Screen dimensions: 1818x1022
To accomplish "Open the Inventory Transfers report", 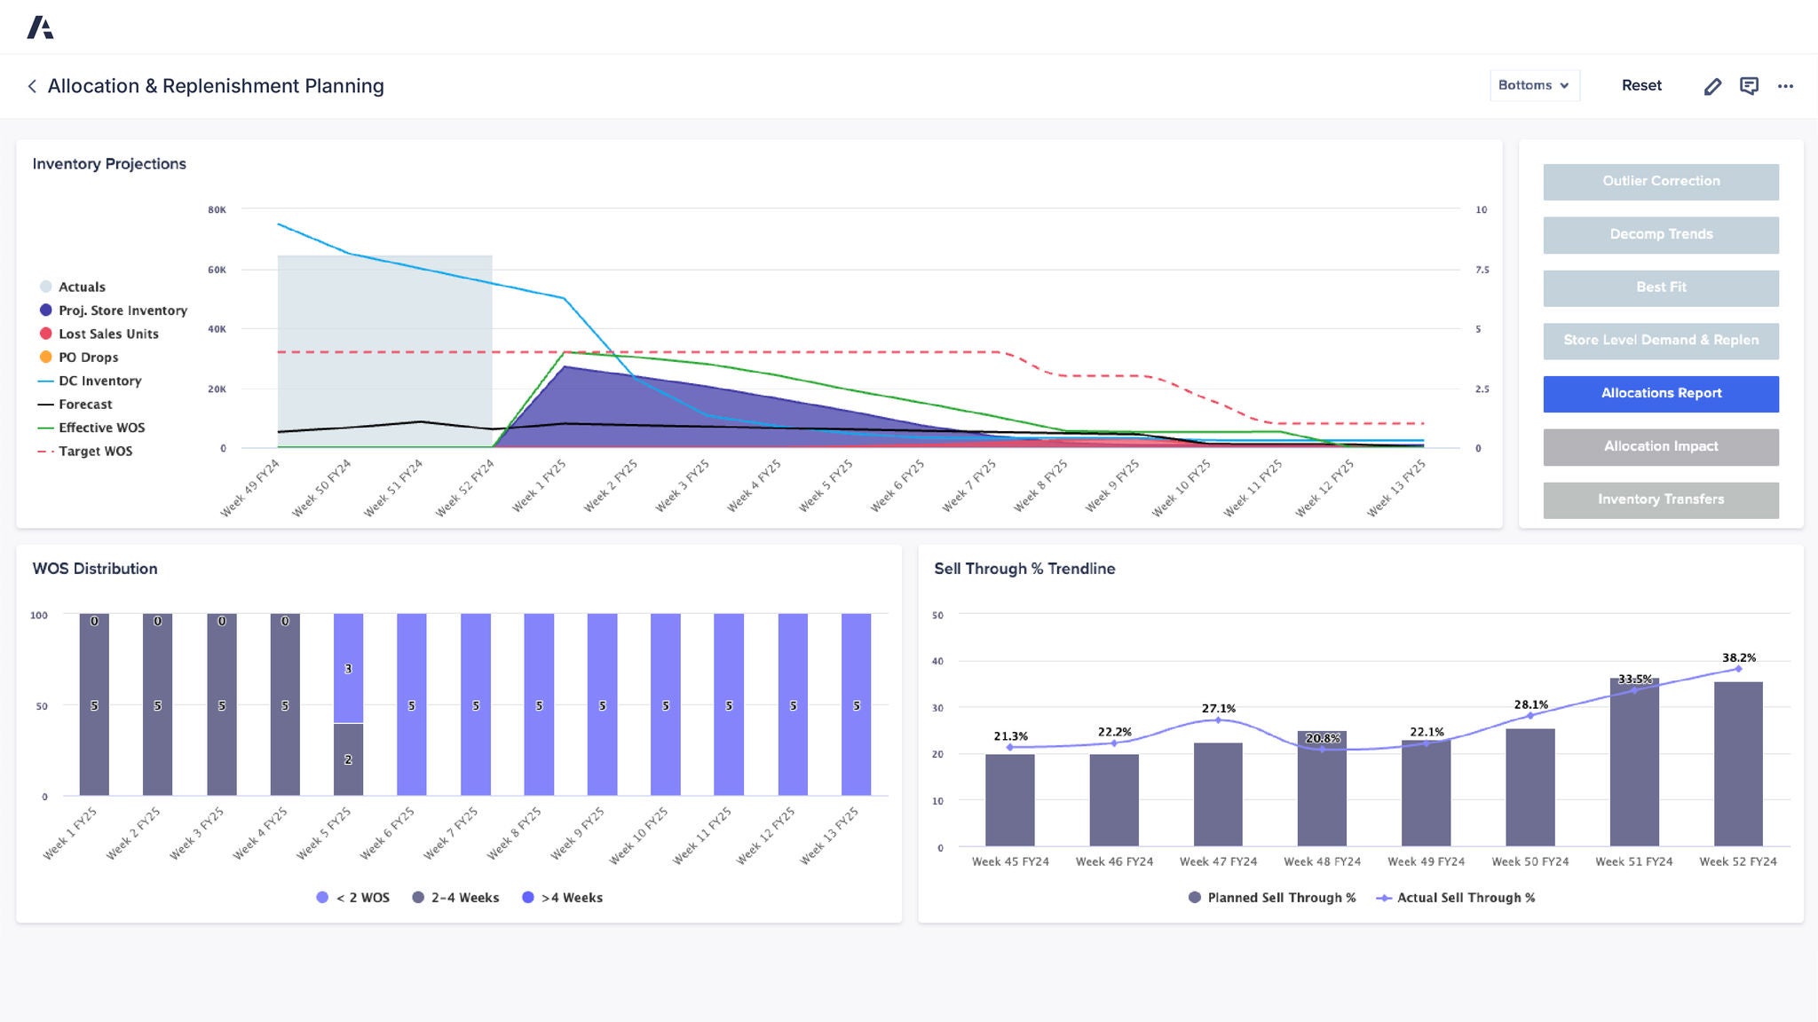I will tap(1661, 499).
